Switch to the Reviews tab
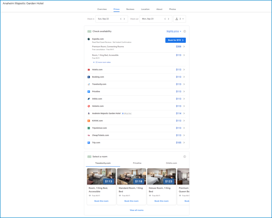This screenshot has width=272, height=218. click(130, 9)
